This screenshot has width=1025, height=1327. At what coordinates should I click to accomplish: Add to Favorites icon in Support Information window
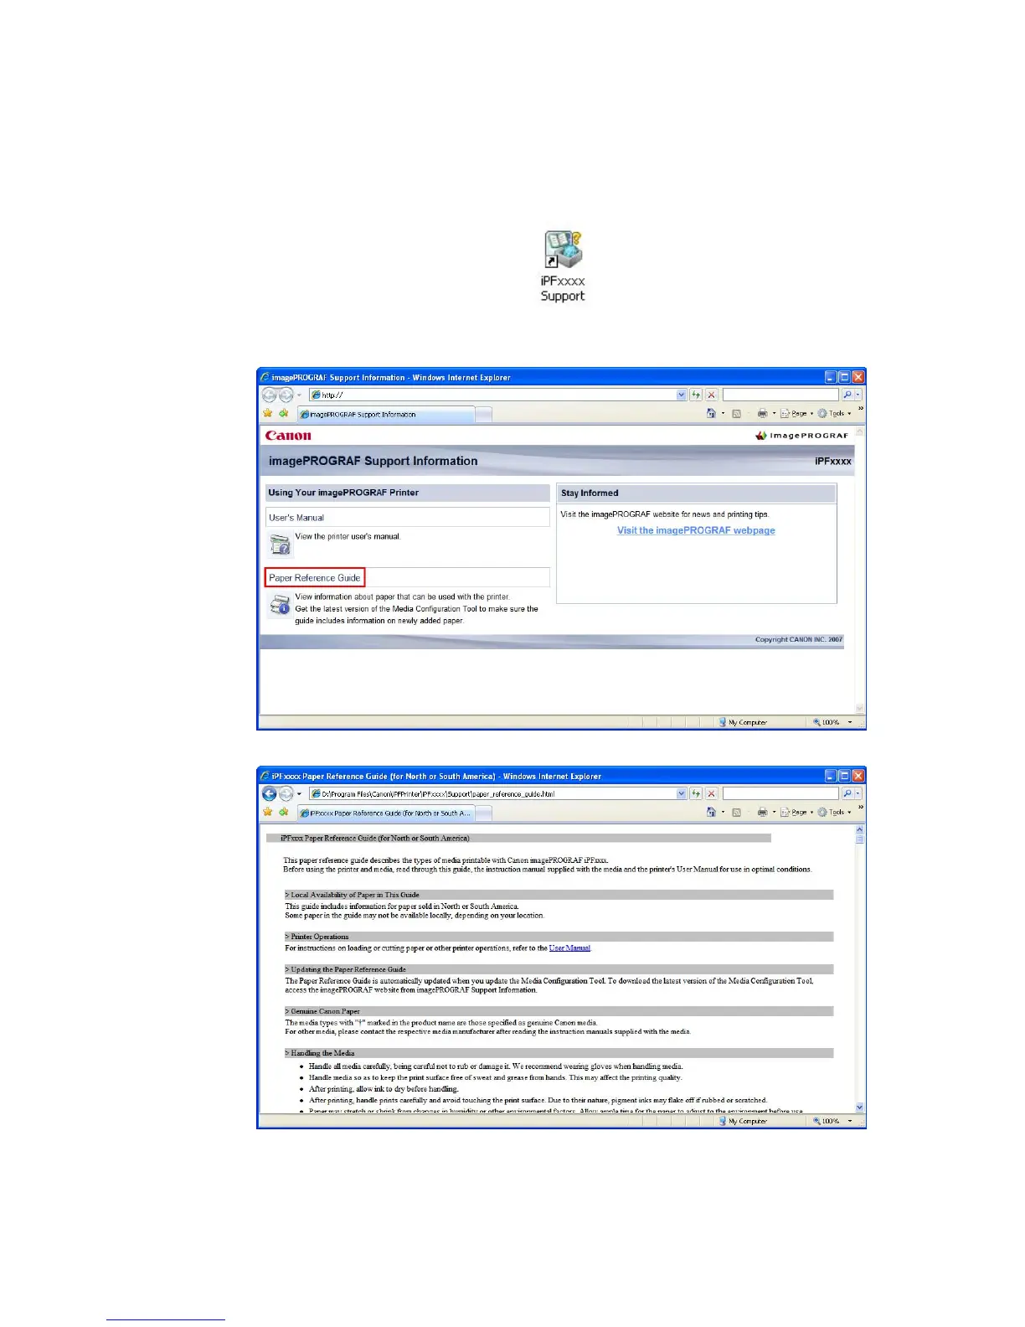click(x=283, y=413)
